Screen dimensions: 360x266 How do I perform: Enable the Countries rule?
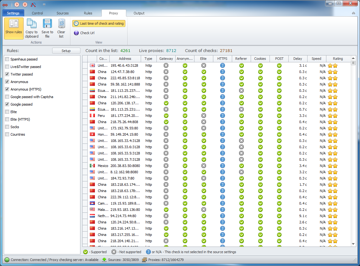tap(7, 134)
